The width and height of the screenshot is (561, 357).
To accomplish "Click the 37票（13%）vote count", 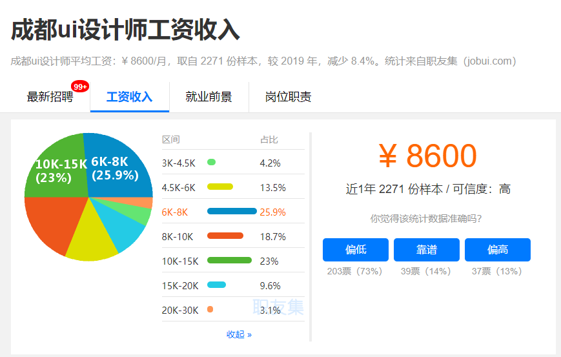I will tap(496, 271).
